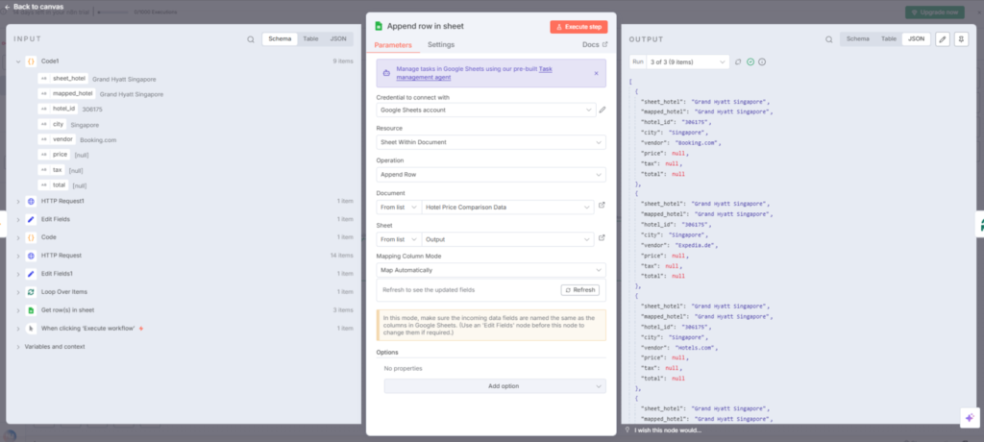Click the Execute step button
Image resolution: width=984 pixels, height=442 pixels.
(578, 27)
